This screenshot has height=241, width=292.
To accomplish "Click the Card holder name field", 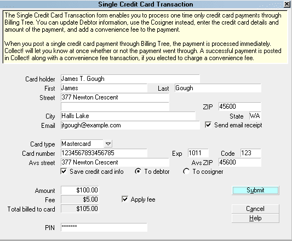I will (130, 79).
